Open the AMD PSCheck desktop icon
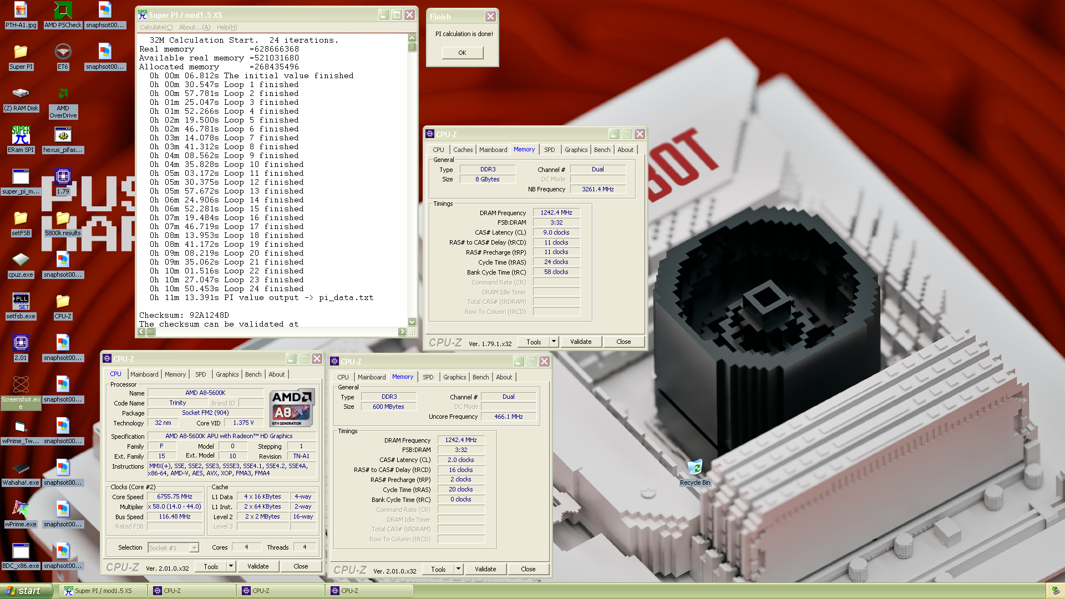 63,15
